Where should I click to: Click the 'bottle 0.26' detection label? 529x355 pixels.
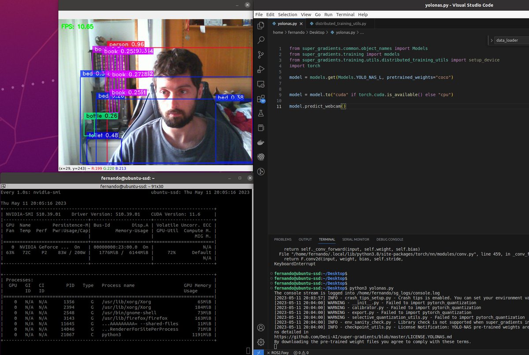(101, 116)
